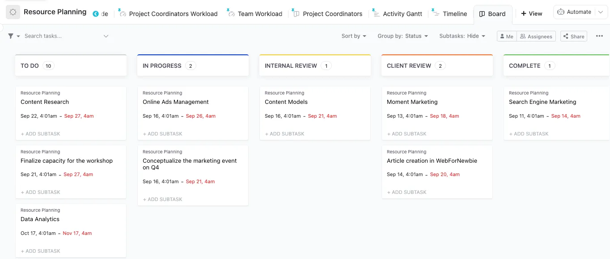Select the Board tab
The height and width of the screenshot is (259, 610).
click(x=492, y=14)
